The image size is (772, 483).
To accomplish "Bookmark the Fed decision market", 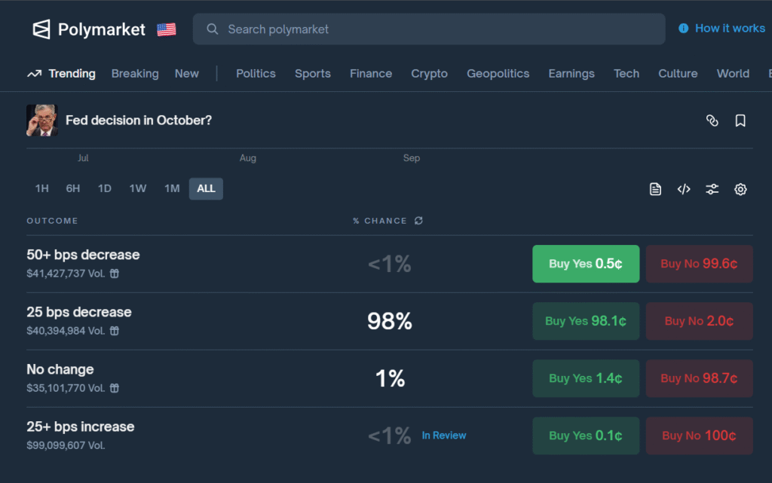I will [x=740, y=121].
